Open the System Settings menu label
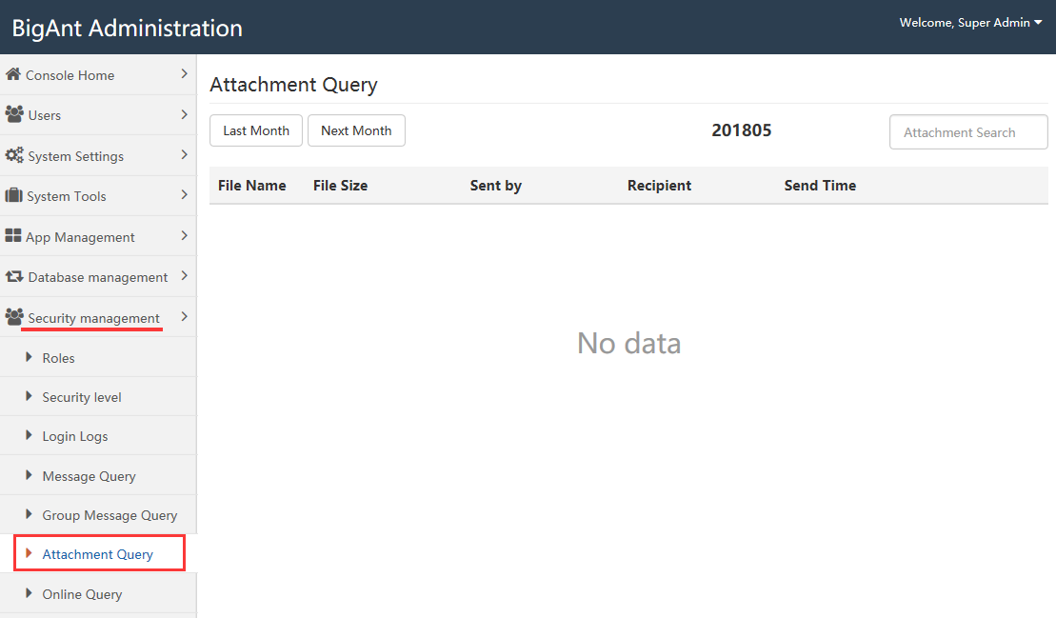The height and width of the screenshot is (618, 1056). point(76,156)
